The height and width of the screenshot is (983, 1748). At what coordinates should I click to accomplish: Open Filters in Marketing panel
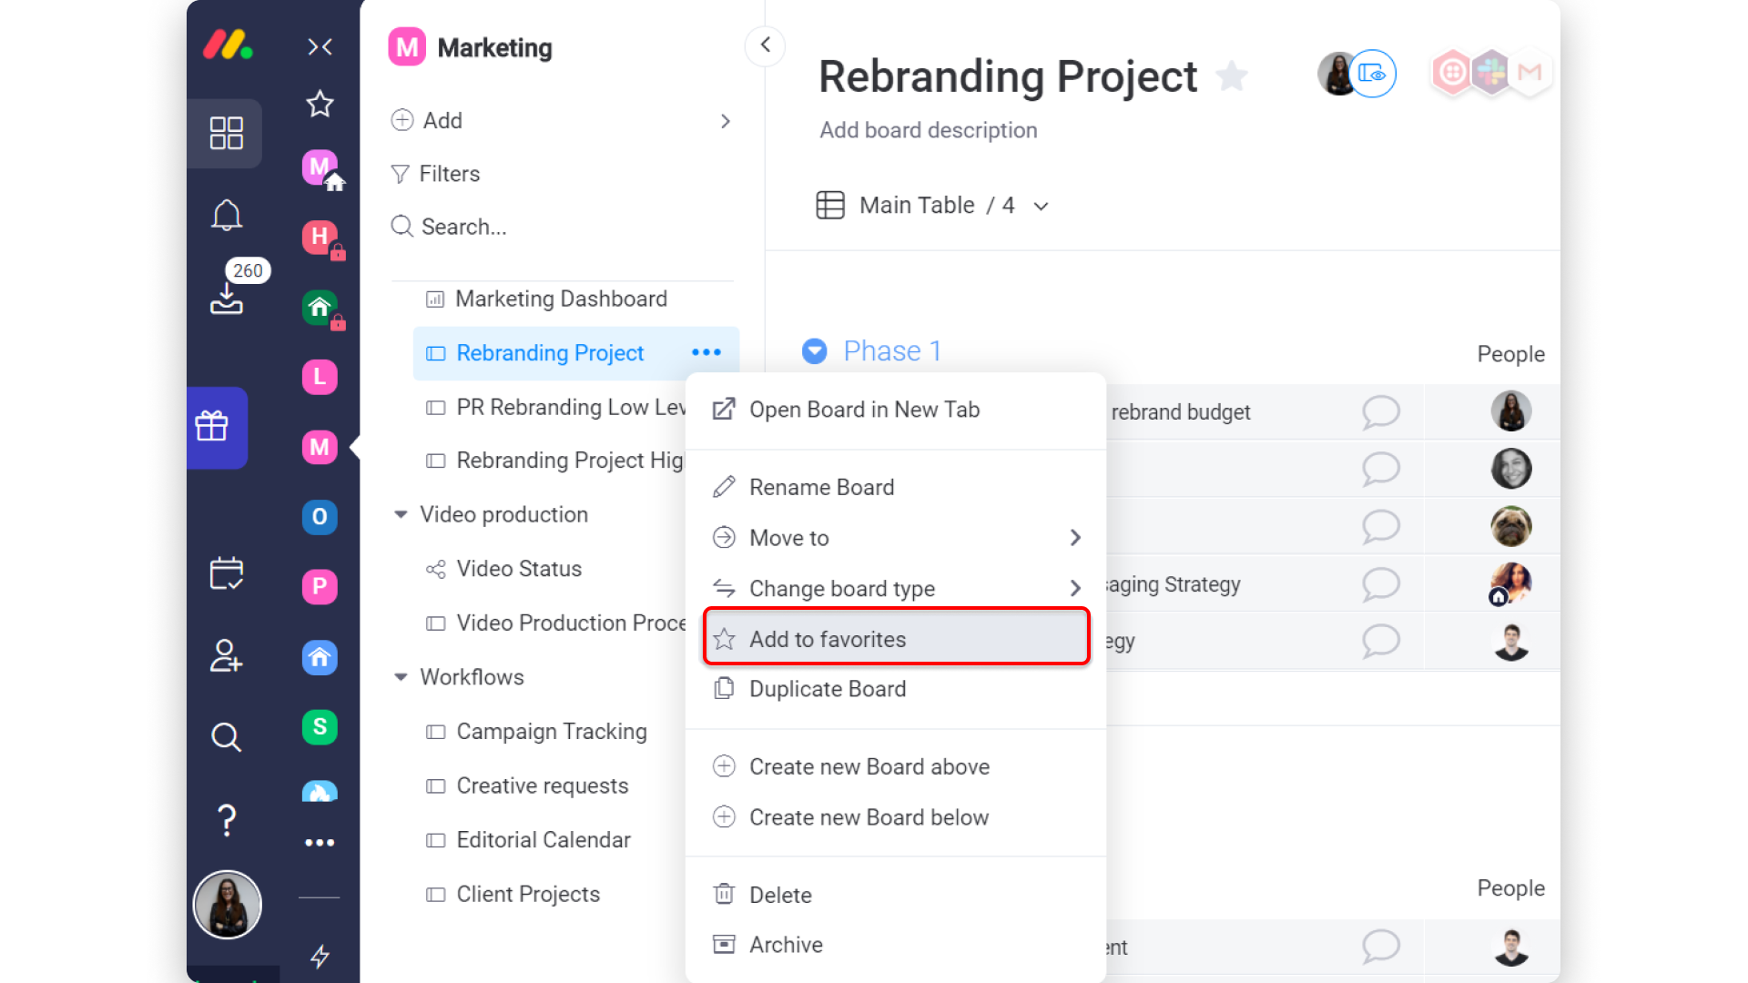pos(435,174)
